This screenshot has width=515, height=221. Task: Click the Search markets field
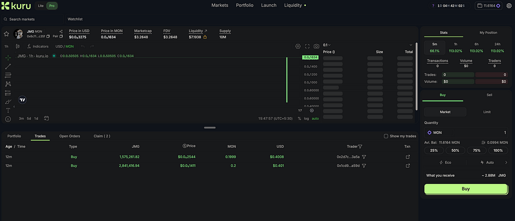click(33, 19)
